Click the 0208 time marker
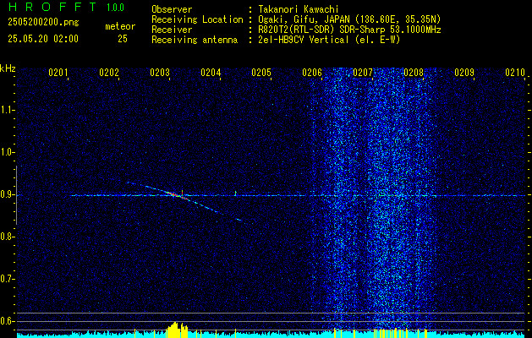Screen dimensions: 532x338 pos(414,73)
